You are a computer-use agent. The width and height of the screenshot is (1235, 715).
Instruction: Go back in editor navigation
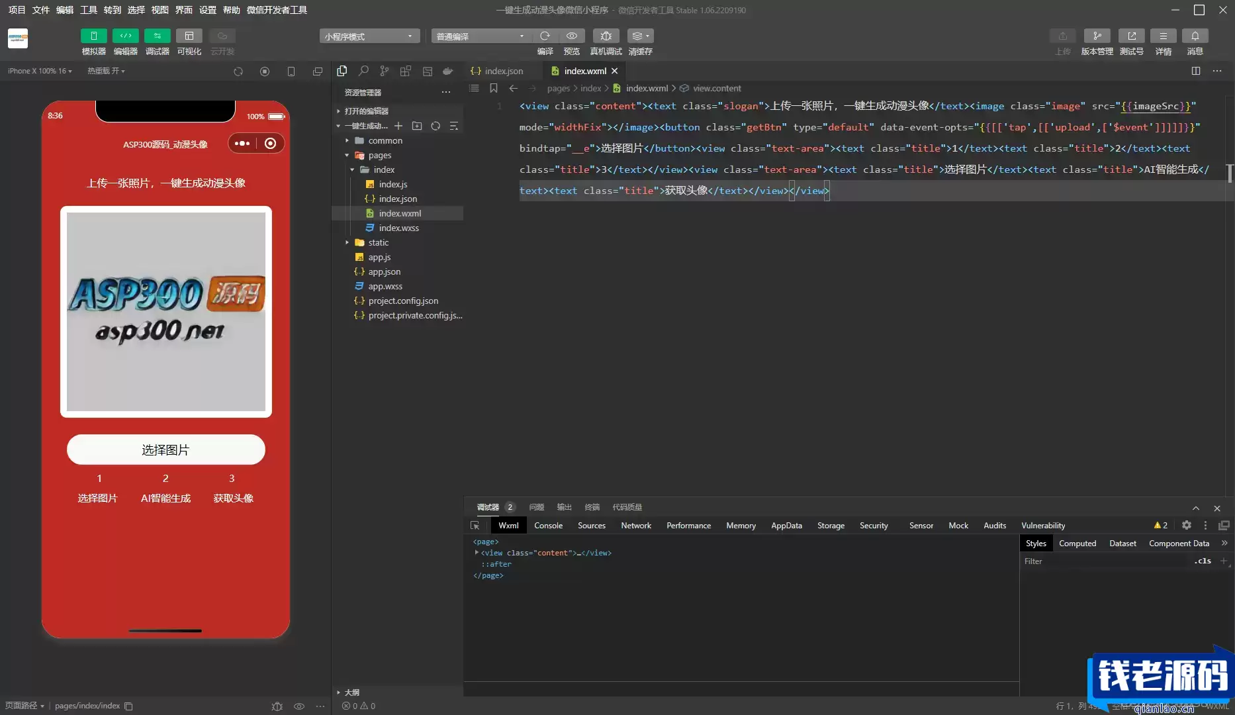point(514,88)
